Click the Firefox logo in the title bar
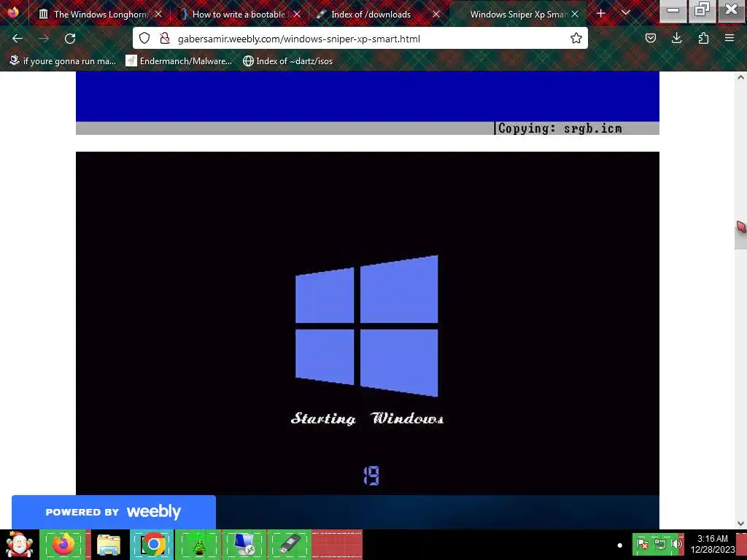747x560 pixels. point(13,12)
